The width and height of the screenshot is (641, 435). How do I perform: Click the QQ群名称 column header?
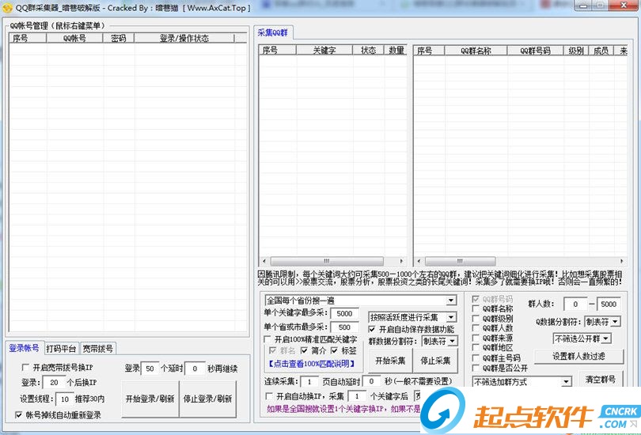476,51
